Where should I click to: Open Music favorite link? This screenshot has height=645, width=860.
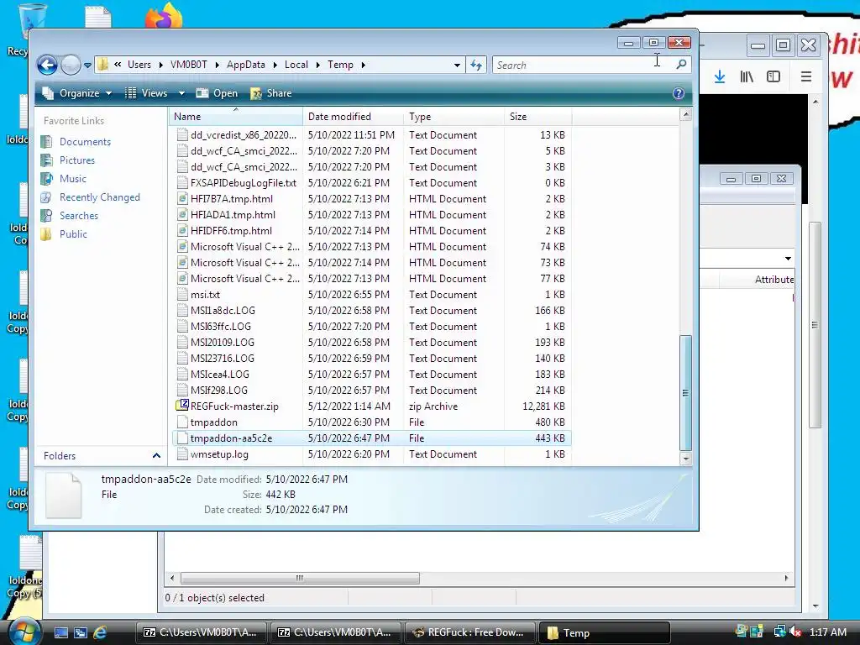coord(72,179)
